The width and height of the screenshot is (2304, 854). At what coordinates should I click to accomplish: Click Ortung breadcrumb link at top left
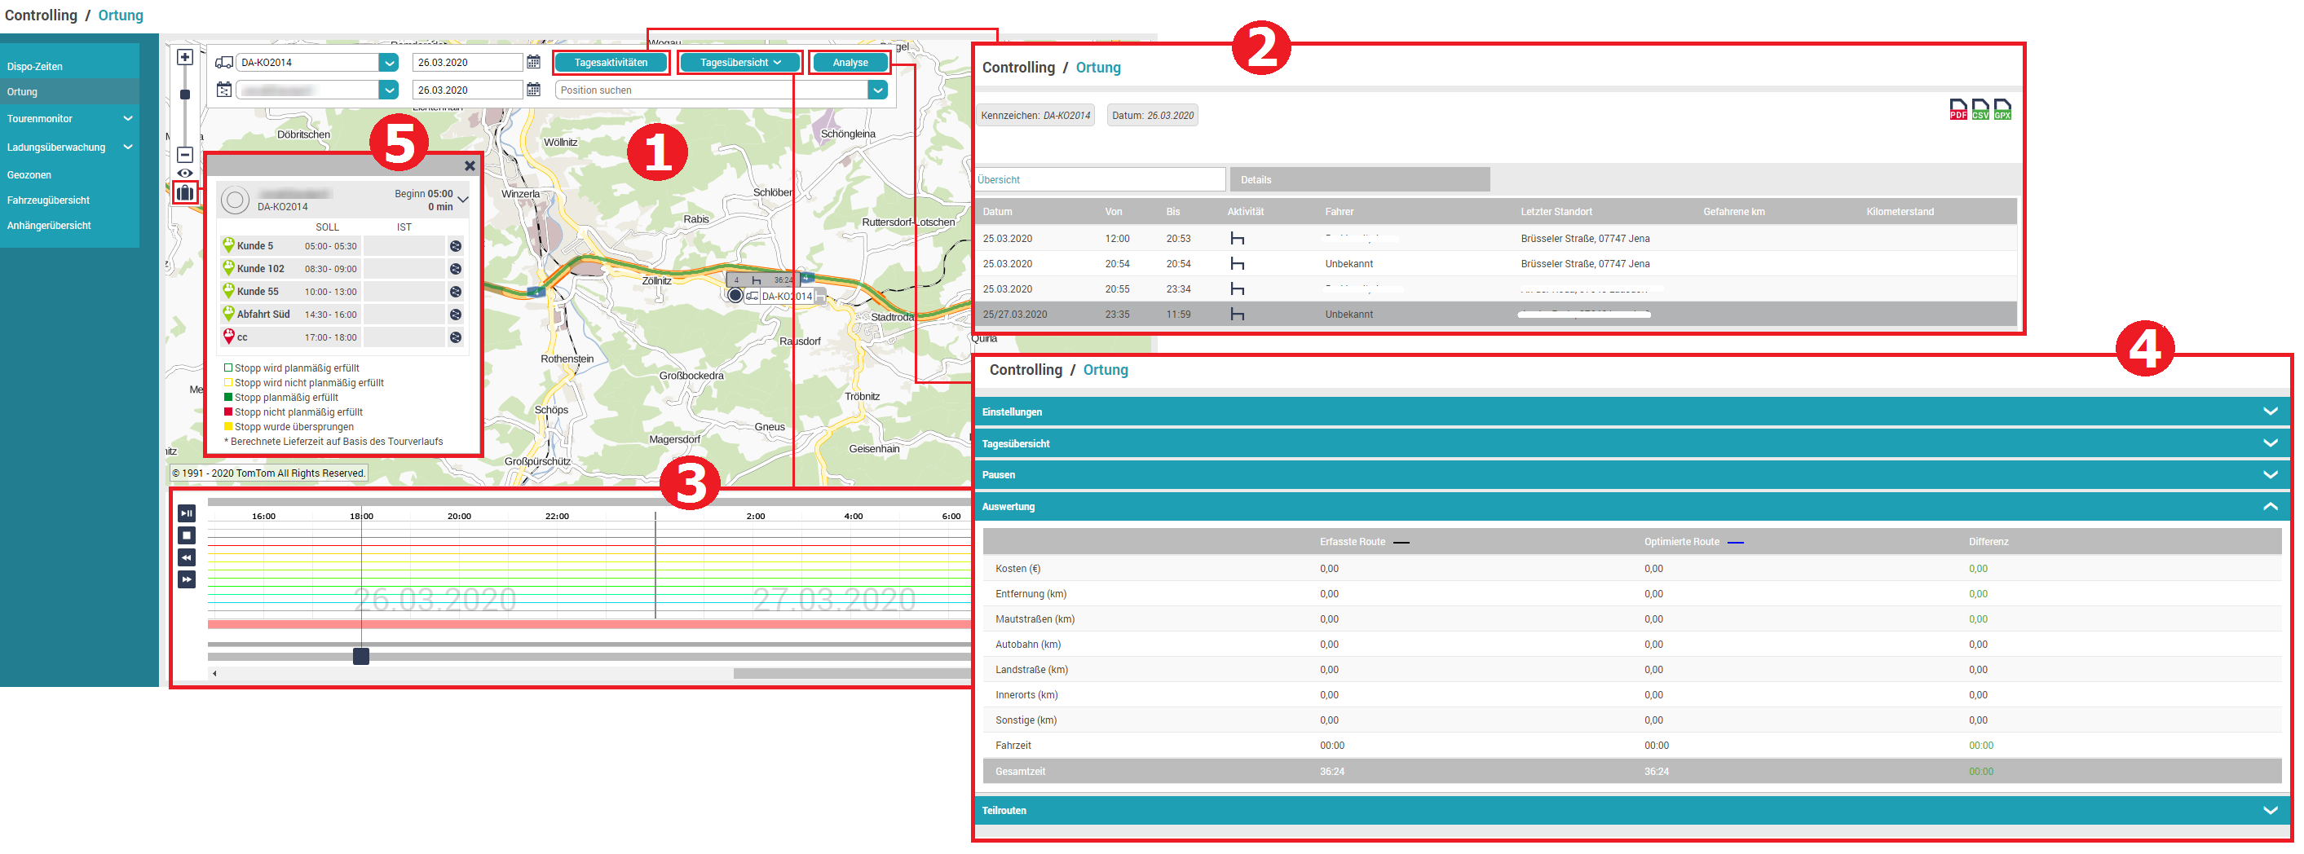(121, 15)
